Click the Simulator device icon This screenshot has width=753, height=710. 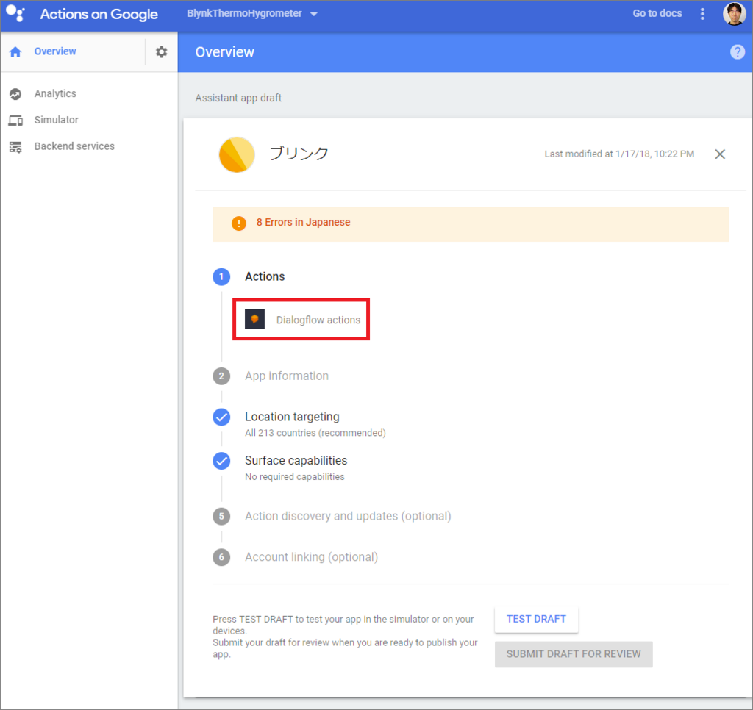tap(15, 121)
